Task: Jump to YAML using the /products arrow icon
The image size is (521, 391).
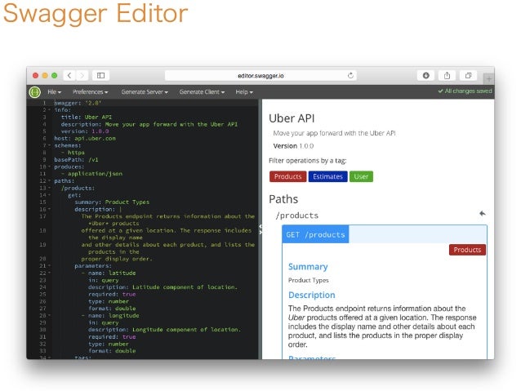Action: click(482, 213)
